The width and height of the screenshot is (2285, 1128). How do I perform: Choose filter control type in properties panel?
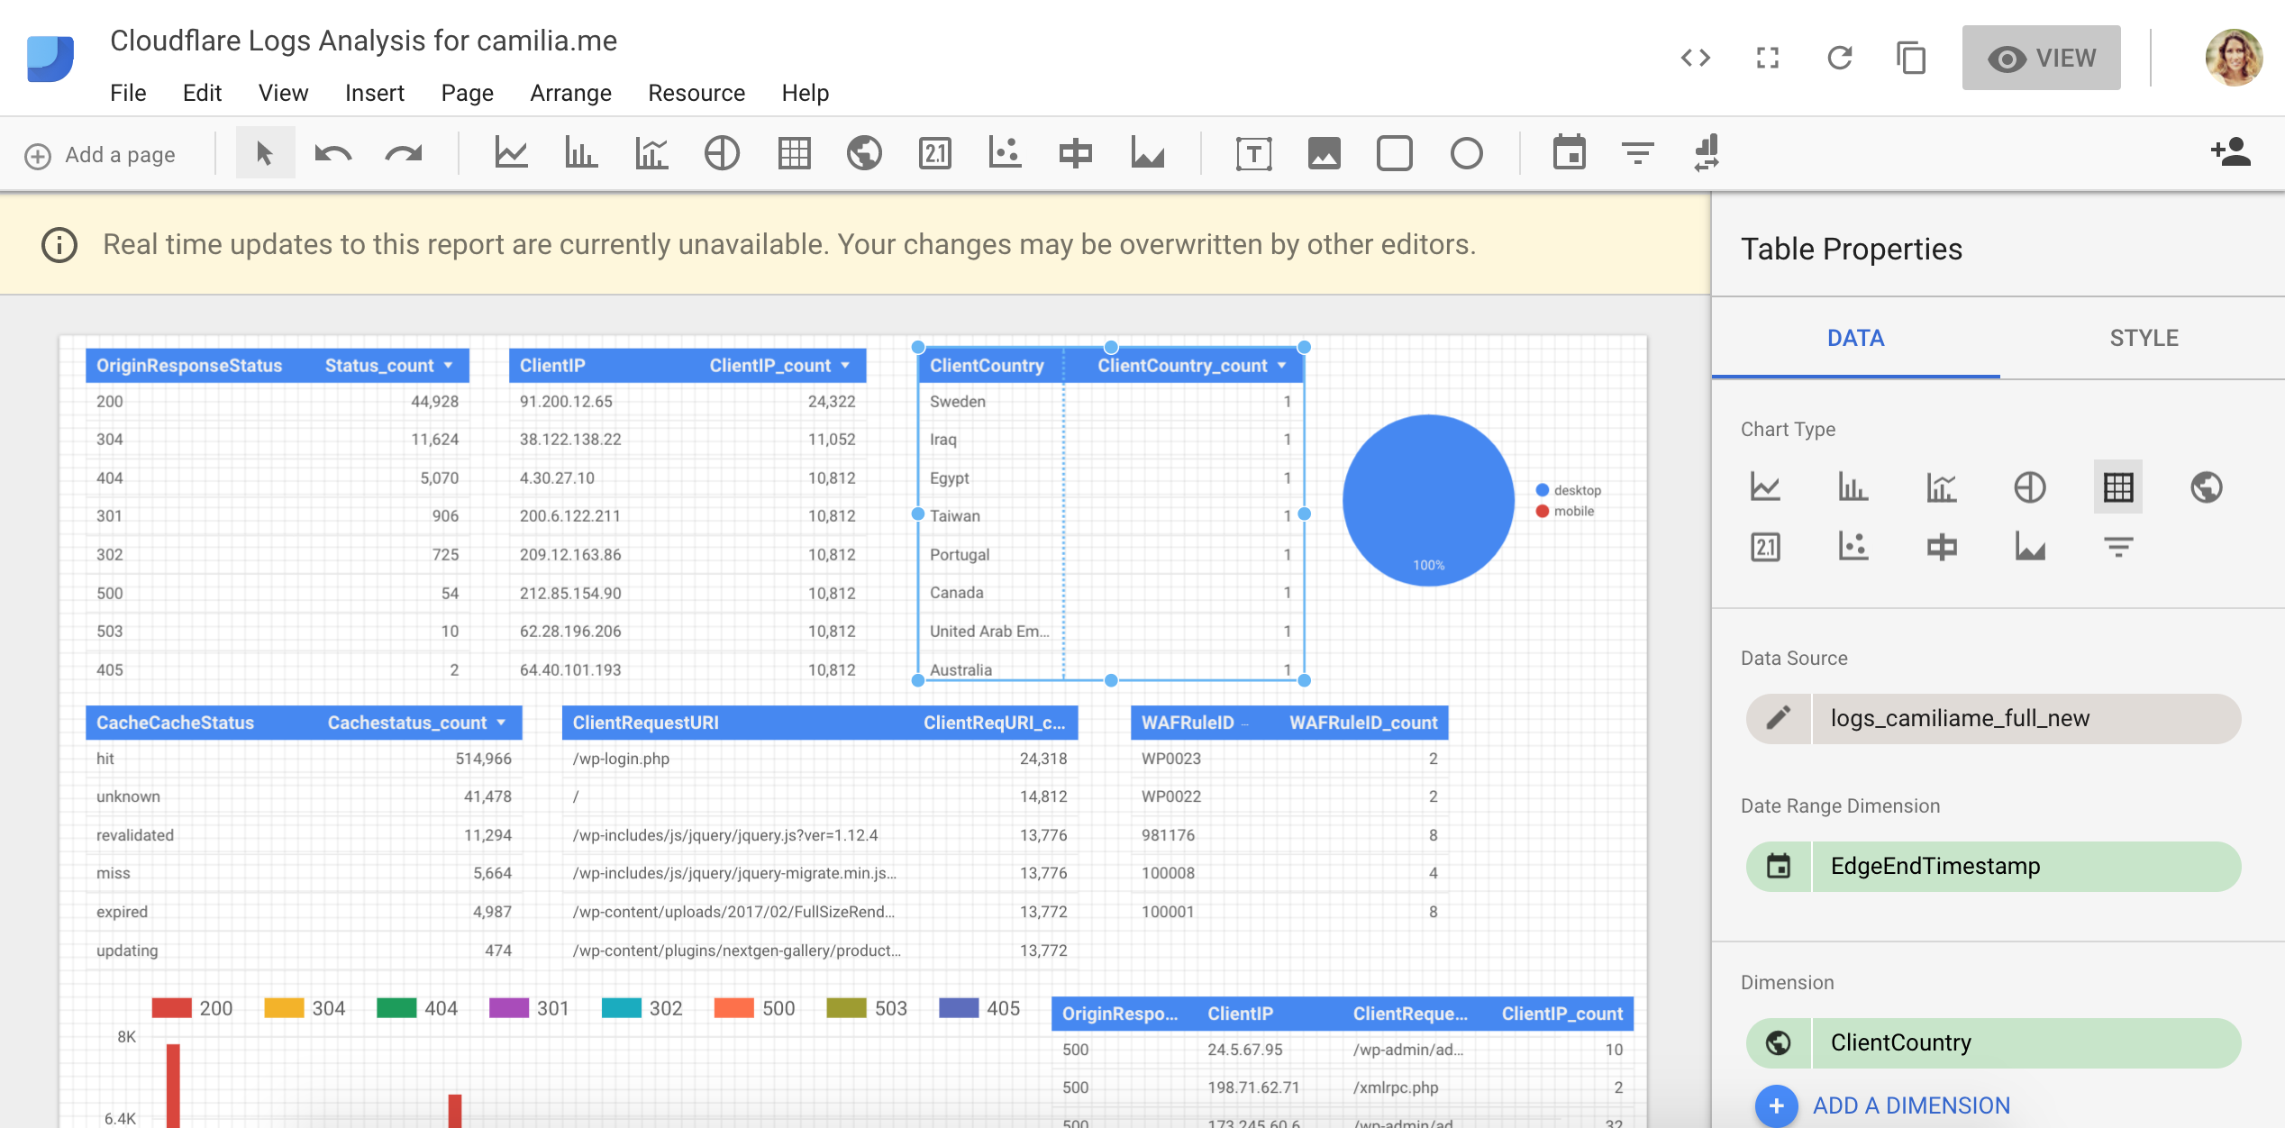(2117, 547)
